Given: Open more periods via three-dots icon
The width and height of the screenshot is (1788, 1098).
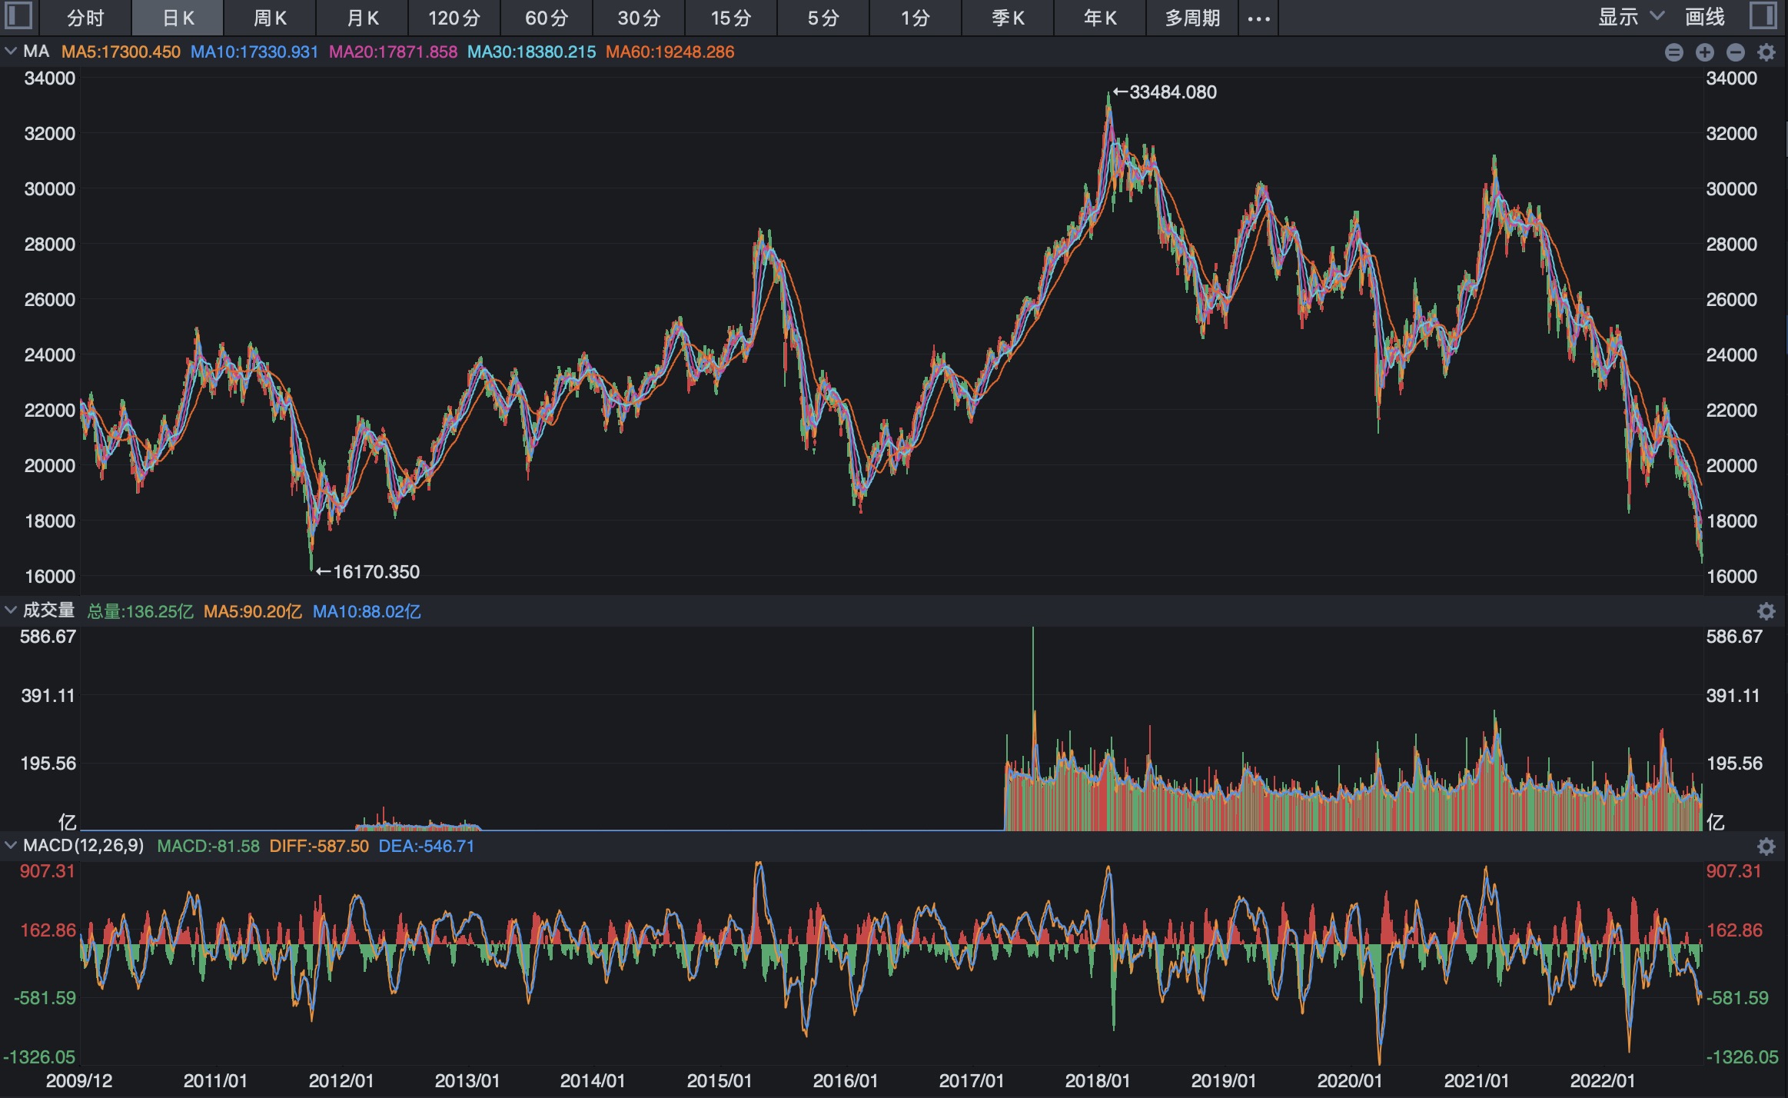Looking at the screenshot, I should pyautogui.click(x=1258, y=18).
